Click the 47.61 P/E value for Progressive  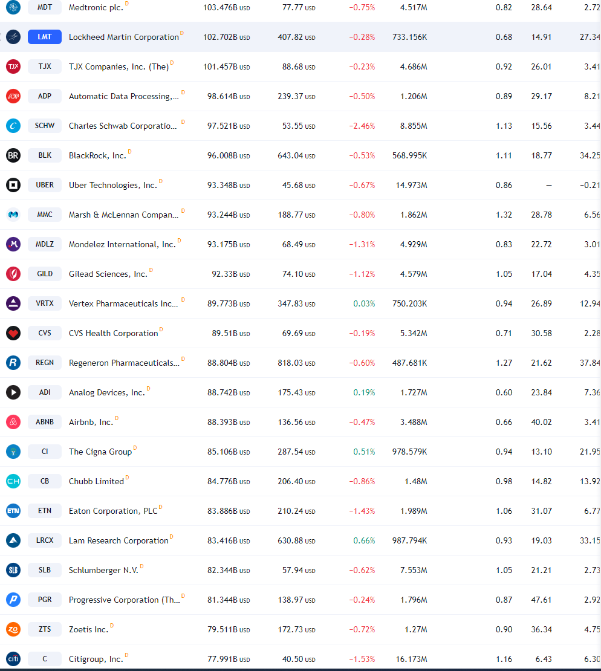(x=542, y=600)
